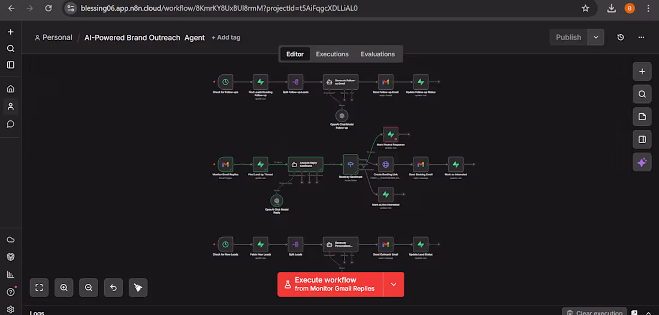Zoom in on the canvas
The image size is (659, 315).
(x=64, y=287)
